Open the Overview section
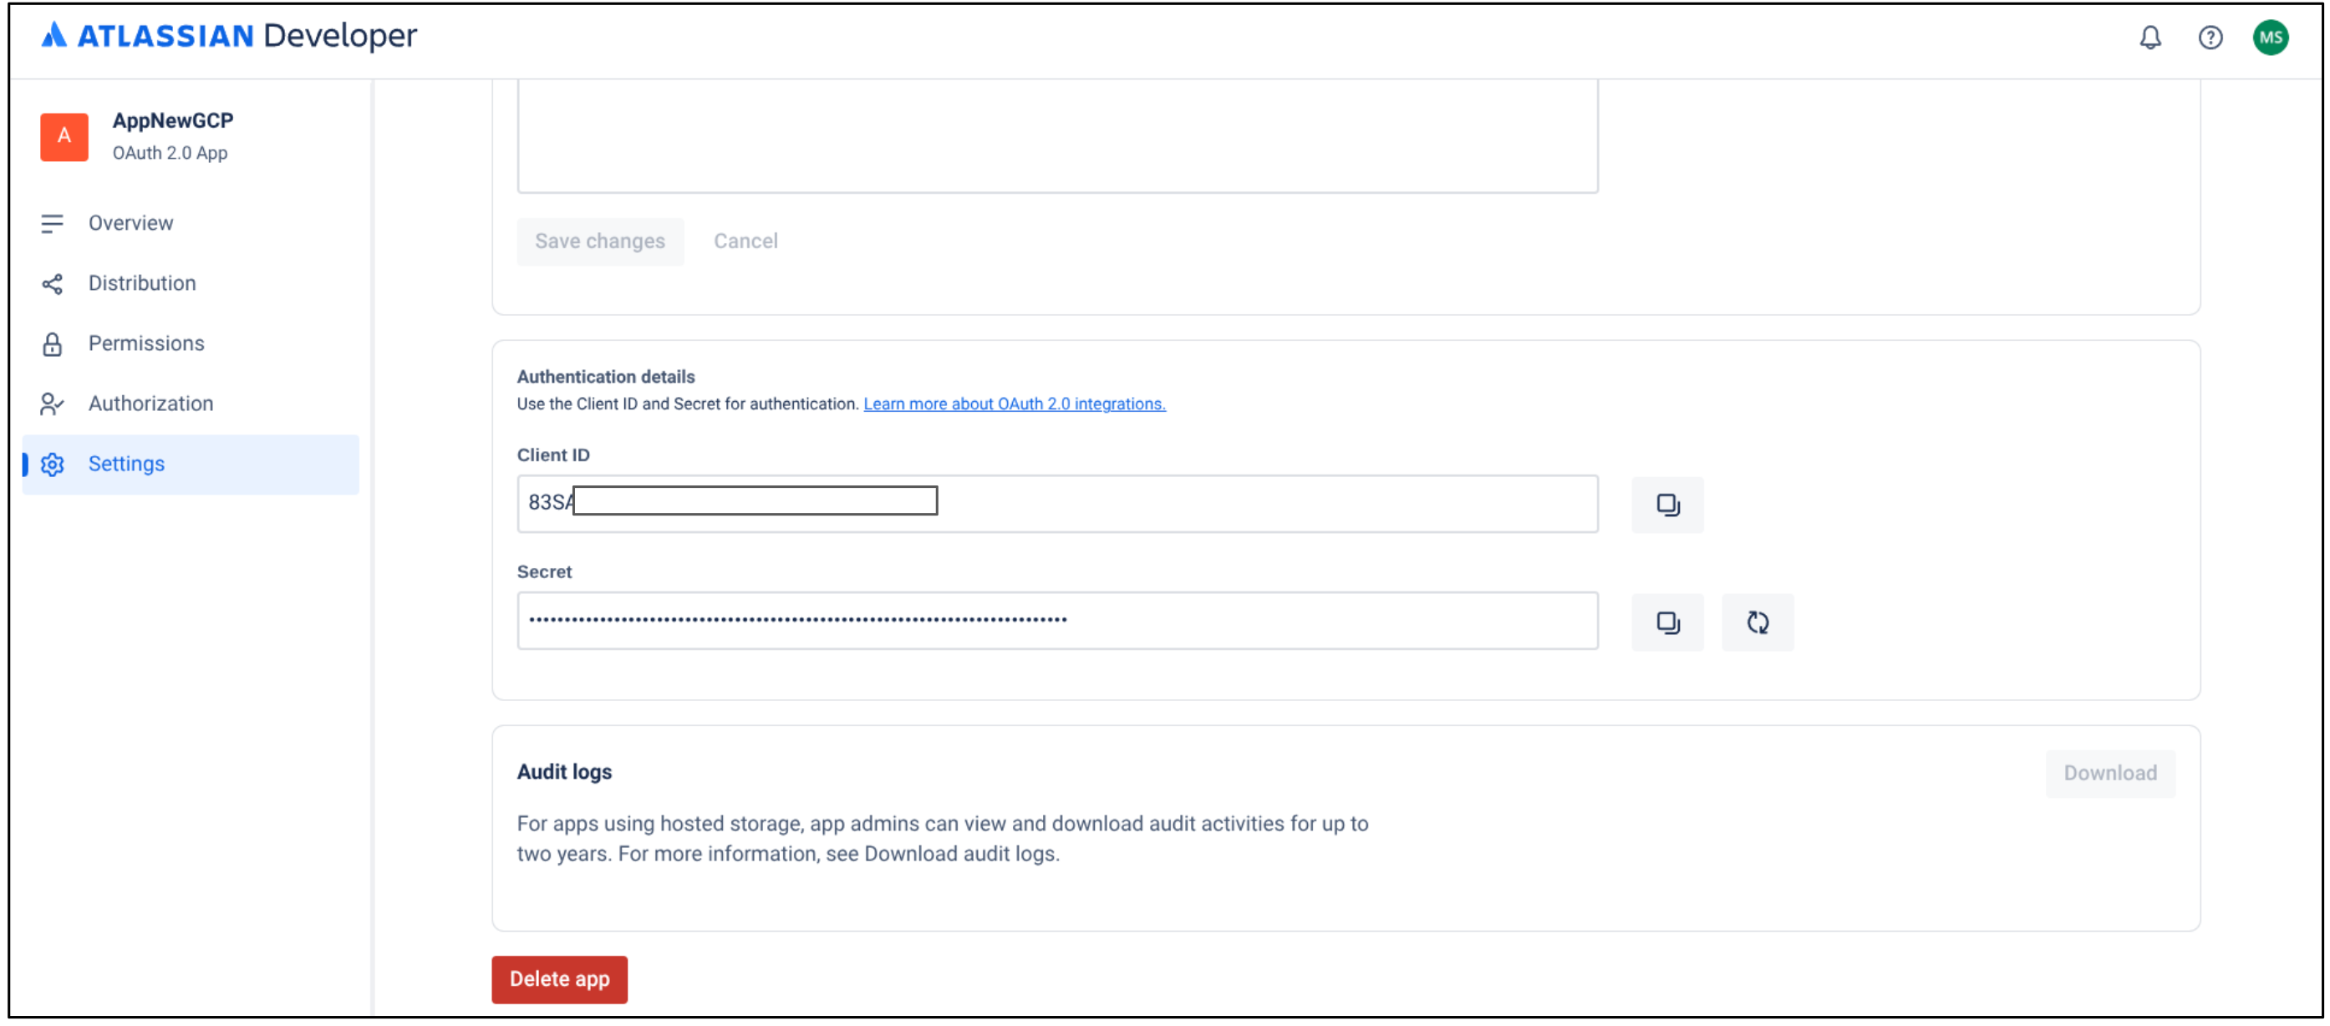The image size is (2330, 1026). (x=130, y=222)
